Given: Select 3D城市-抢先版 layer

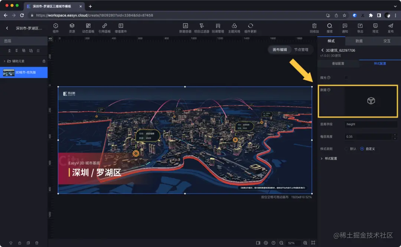Looking at the screenshot, I should [24, 73].
